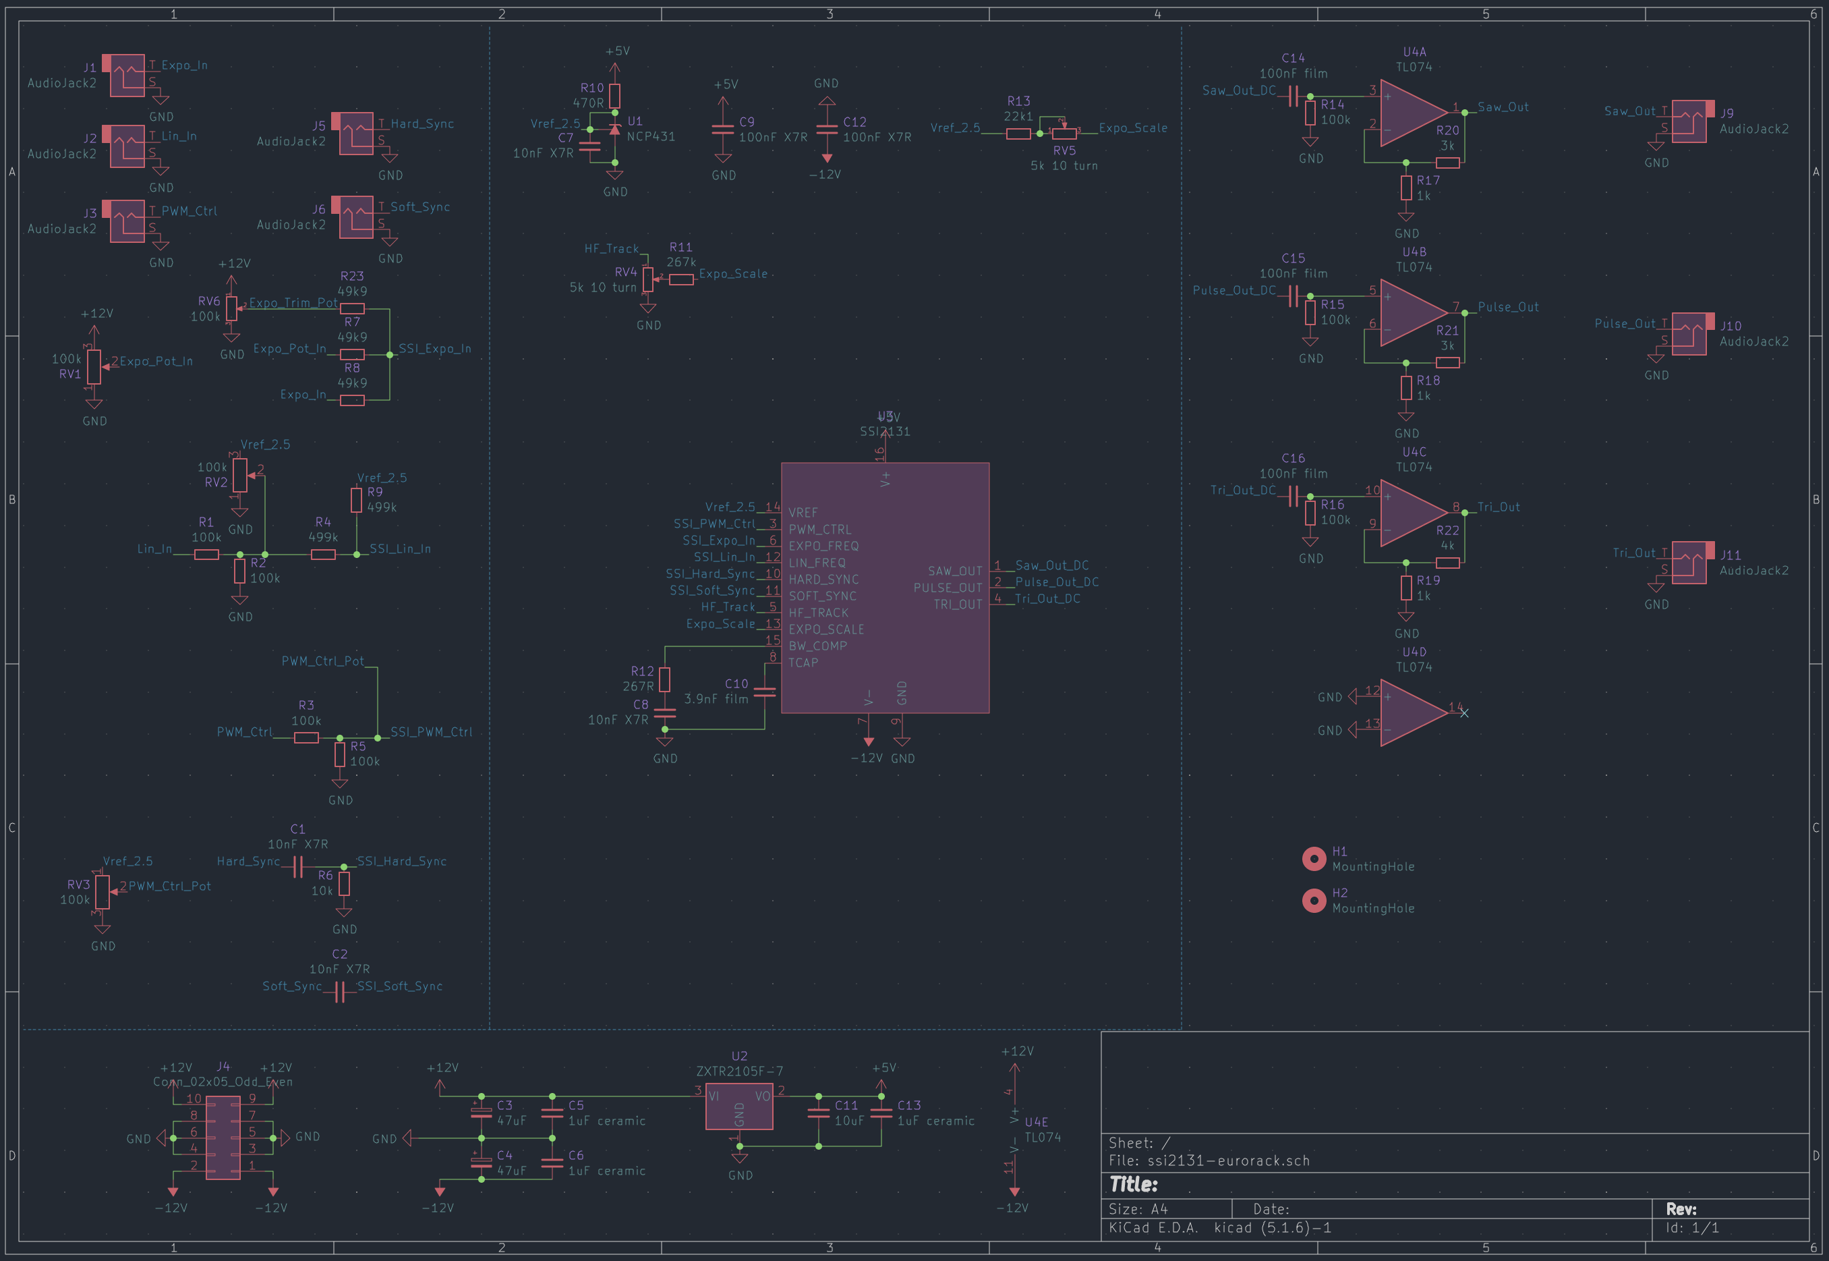Click the 'SSI_Hard_Sync' label near R6

coord(402,861)
